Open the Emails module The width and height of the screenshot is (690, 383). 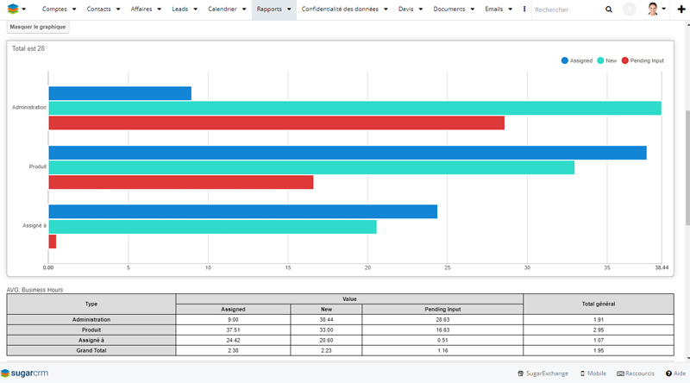coord(493,9)
